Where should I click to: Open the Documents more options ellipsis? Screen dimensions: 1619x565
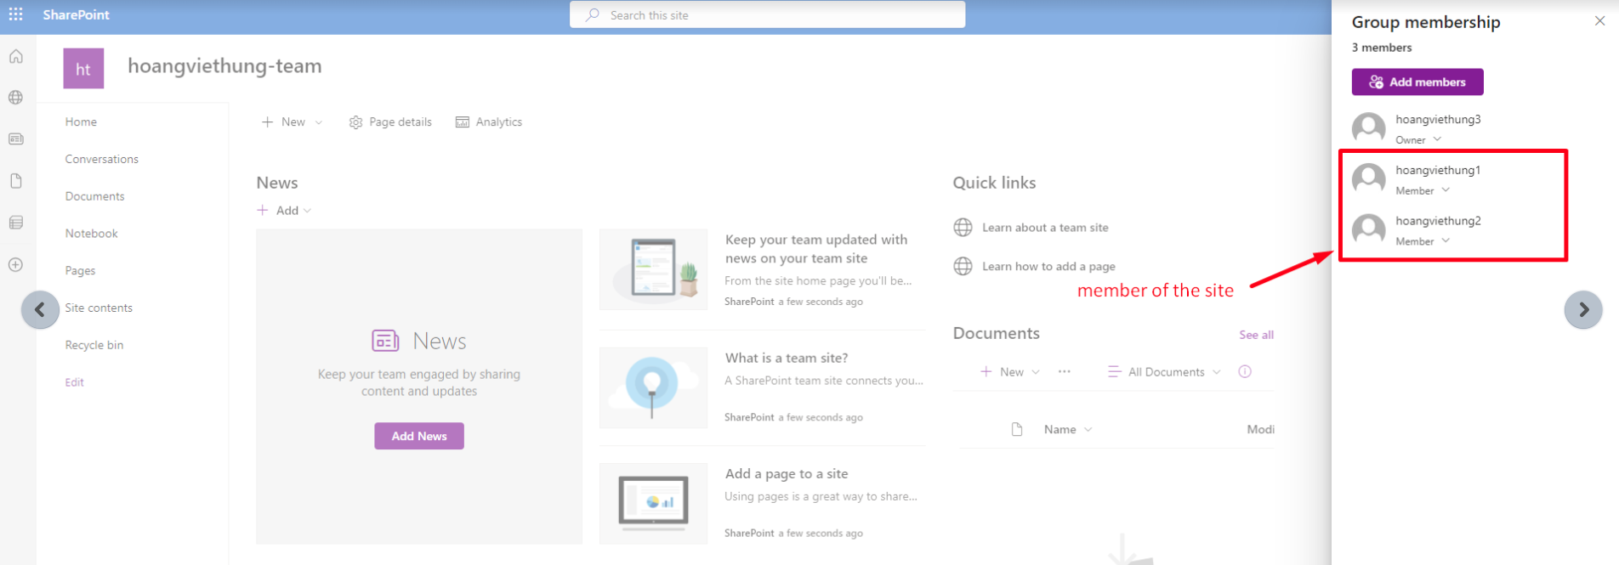1064,371
